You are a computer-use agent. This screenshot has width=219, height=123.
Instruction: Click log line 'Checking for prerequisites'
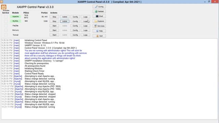click(37, 63)
